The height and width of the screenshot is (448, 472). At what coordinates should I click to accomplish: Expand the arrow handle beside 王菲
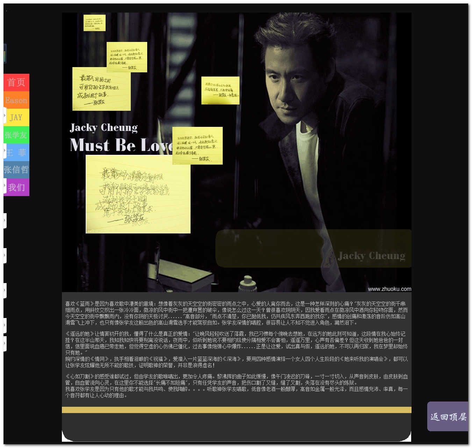(x=5, y=151)
